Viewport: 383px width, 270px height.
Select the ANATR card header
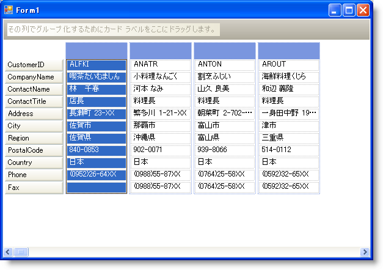[x=161, y=51]
